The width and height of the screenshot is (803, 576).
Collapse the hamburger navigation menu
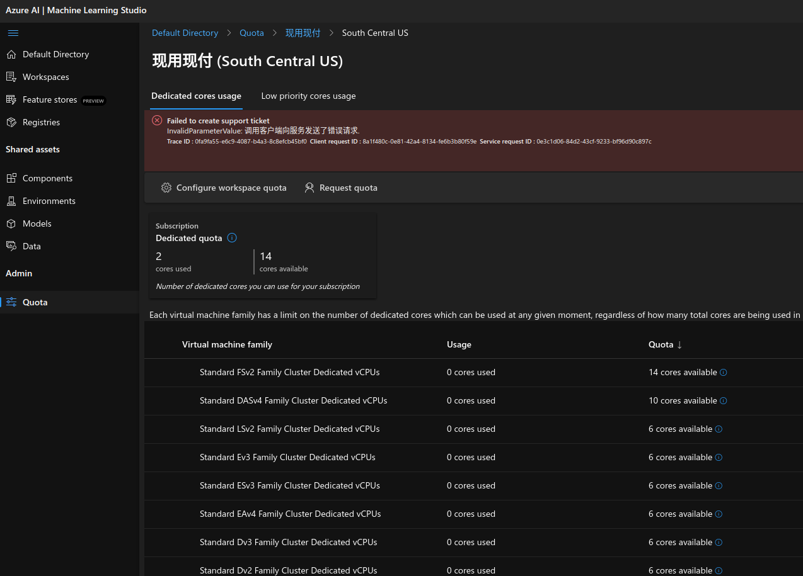13,33
